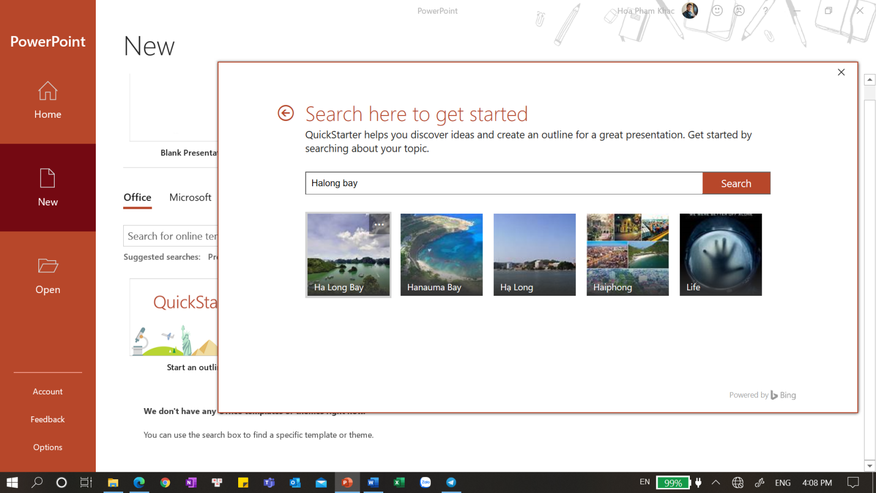Screen dimensions: 876x493
Task: Choose the Life topic thumbnail
Action: click(x=721, y=254)
